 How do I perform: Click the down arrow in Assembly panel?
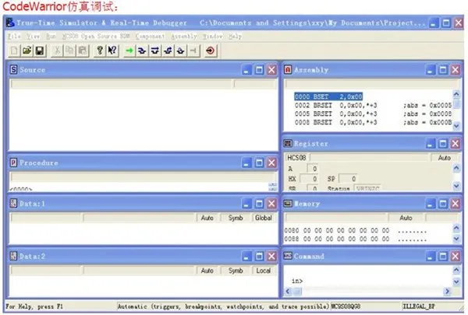[x=456, y=126]
